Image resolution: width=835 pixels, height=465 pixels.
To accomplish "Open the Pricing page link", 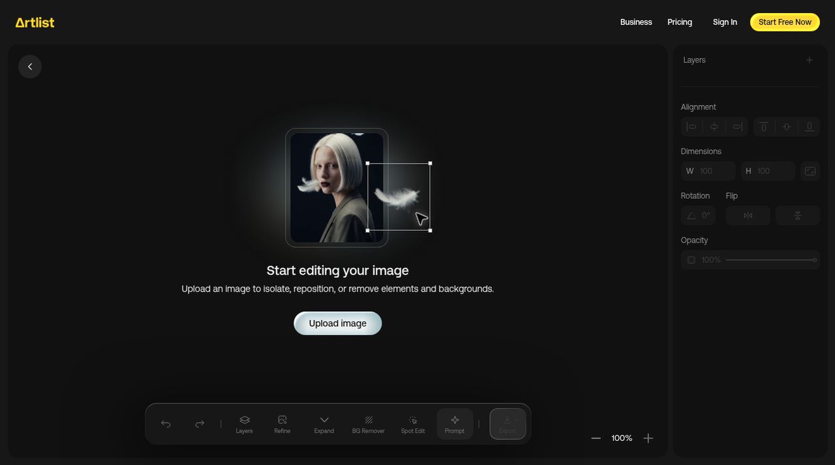I will (x=680, y=22).
